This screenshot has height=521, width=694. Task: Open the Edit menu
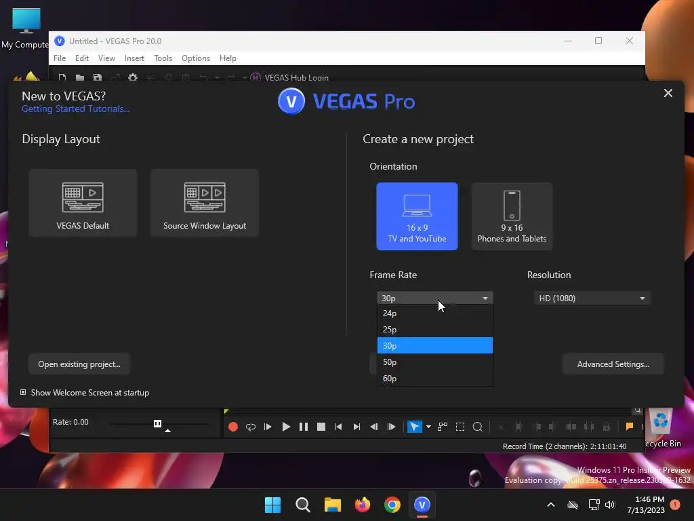click(82, 58)
